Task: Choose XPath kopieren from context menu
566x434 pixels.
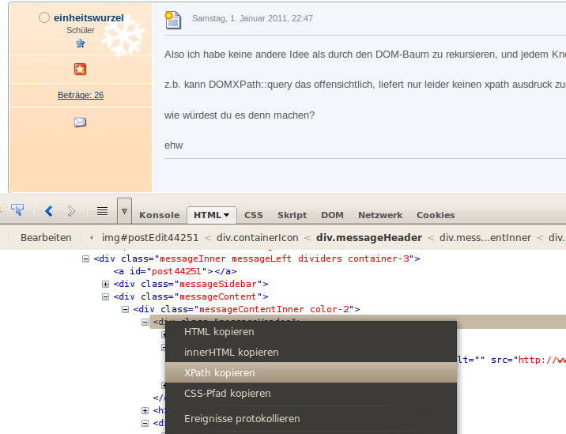Action: pyautogui.click(x=219, y=372)
